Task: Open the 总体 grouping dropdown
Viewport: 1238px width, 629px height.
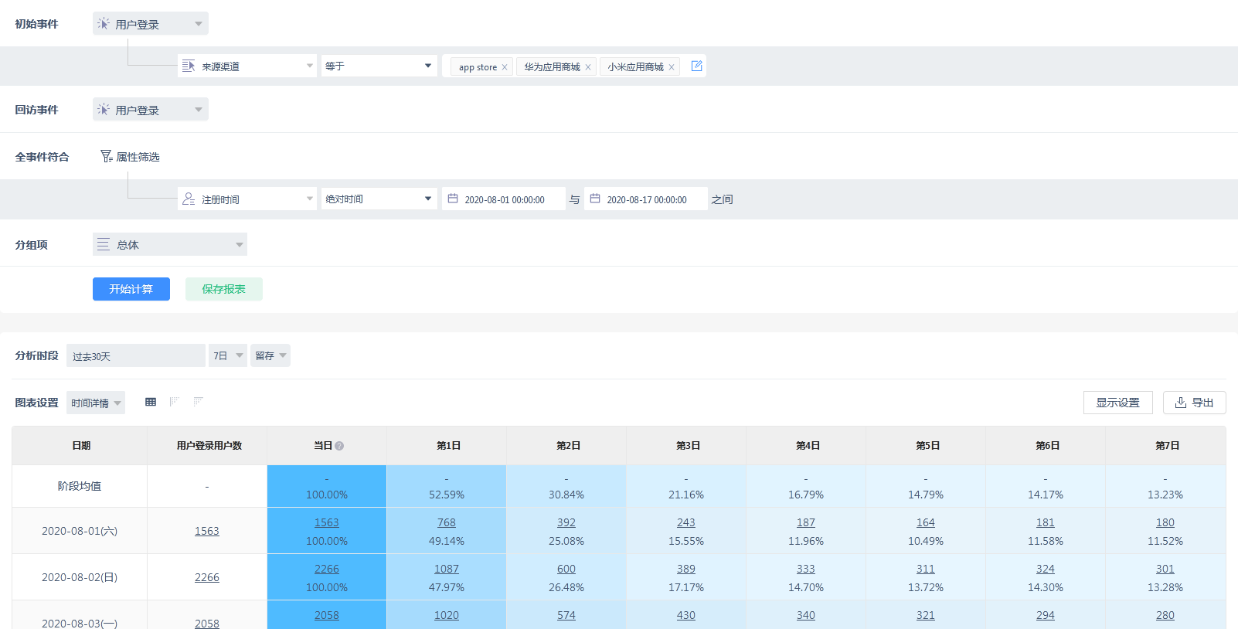Action: [x=170, y=245]
